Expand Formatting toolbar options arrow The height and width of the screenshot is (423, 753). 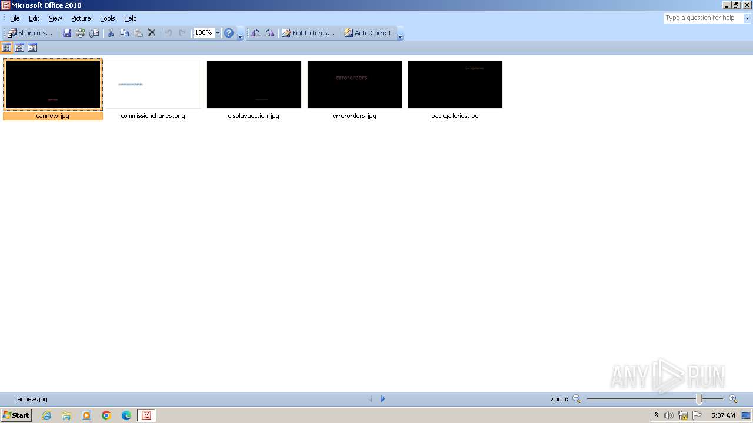400,34
